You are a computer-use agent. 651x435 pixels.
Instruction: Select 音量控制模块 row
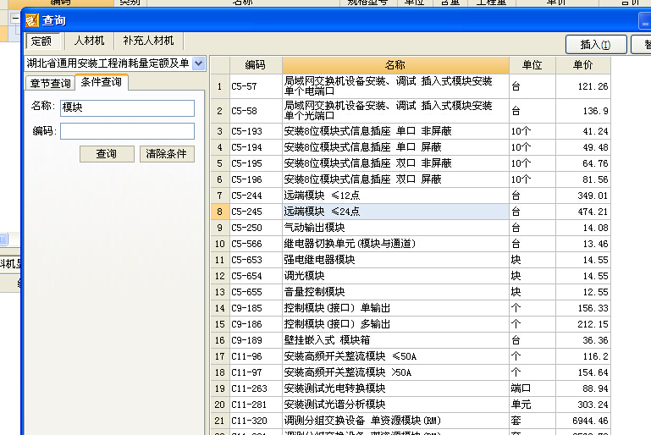411,292
